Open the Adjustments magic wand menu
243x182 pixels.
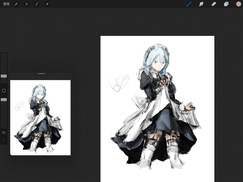tap(26, 4)
